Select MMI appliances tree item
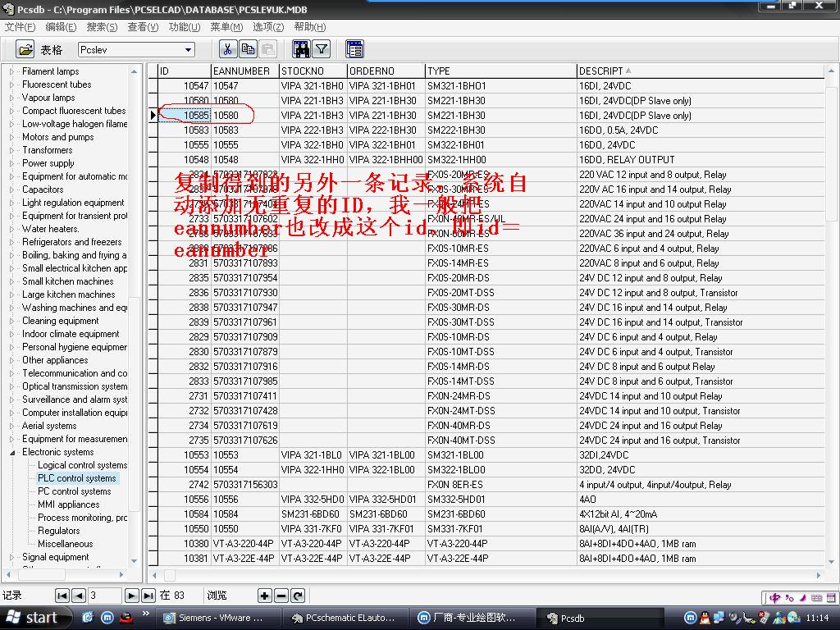The height and width of the screenshot is (630, 840). 68,504
